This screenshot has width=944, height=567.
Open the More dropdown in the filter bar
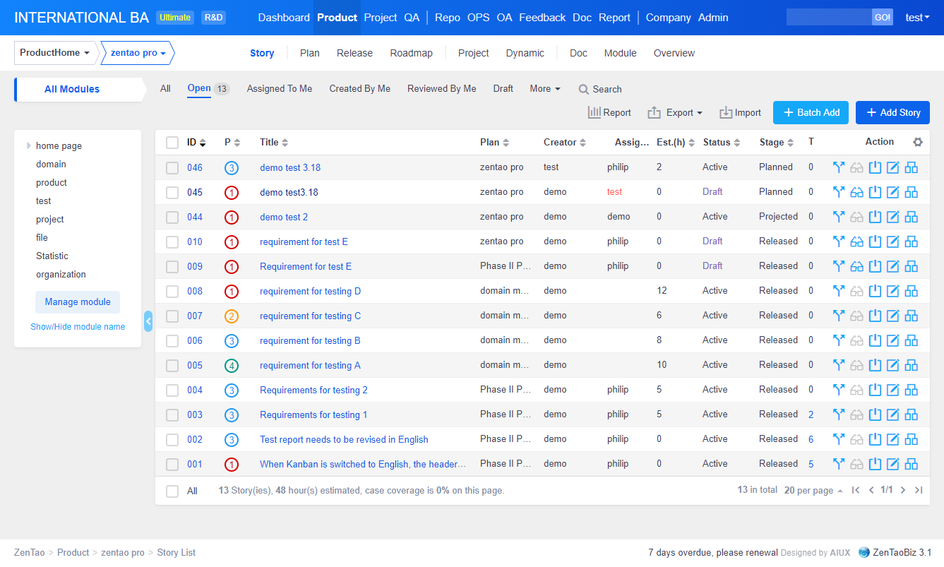coord(544,89)
